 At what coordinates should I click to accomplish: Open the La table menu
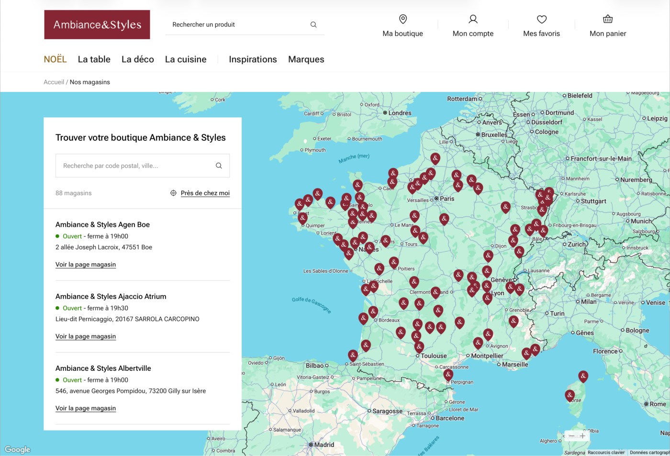(x=94, y=59)
